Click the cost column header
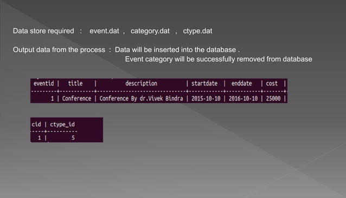Viewport: 346px width, 198px height. tap(272, 83)
